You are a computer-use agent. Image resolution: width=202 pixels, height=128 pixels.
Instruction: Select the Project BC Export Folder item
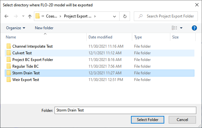tap(33, 60)
